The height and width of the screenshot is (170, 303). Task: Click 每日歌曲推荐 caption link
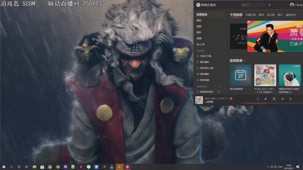(236, 89)
